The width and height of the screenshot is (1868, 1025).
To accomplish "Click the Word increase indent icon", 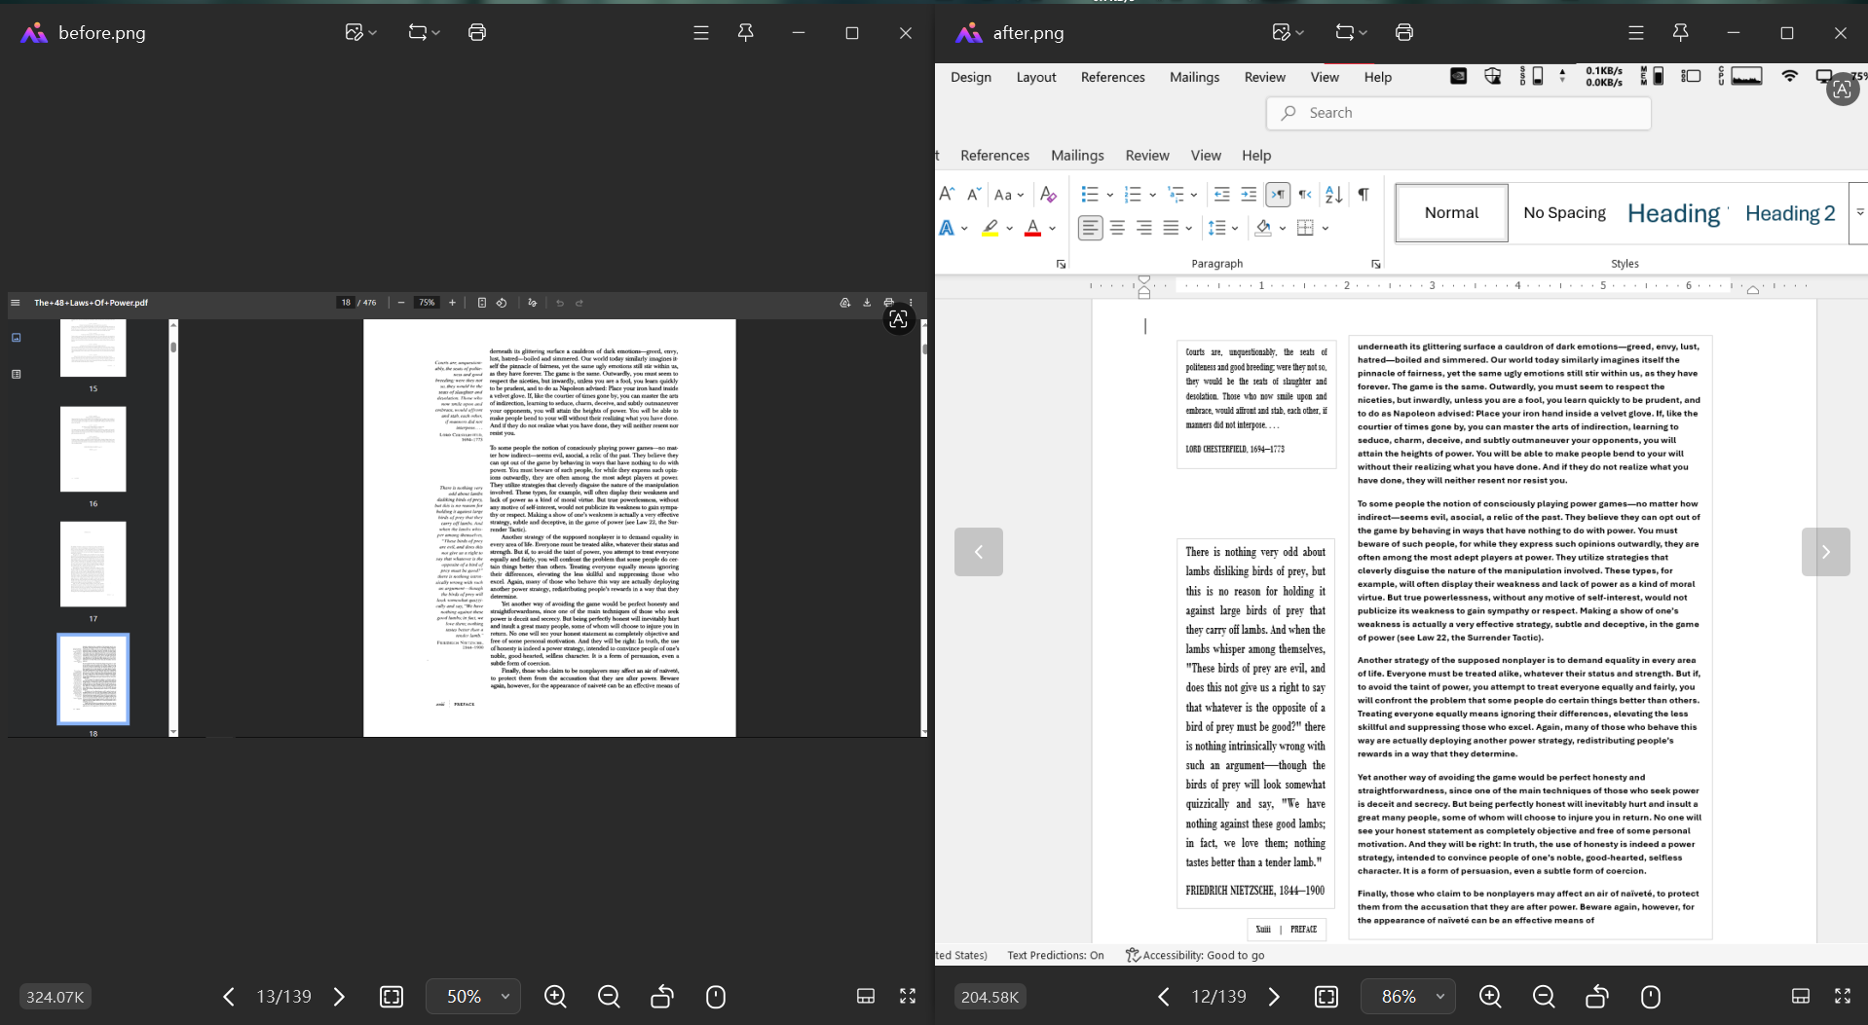I will [x=1249, y=195].
